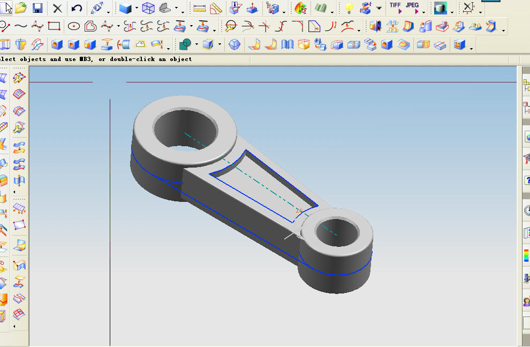Expand the Boolean Unite dropdown arrow

pos(196,44)
